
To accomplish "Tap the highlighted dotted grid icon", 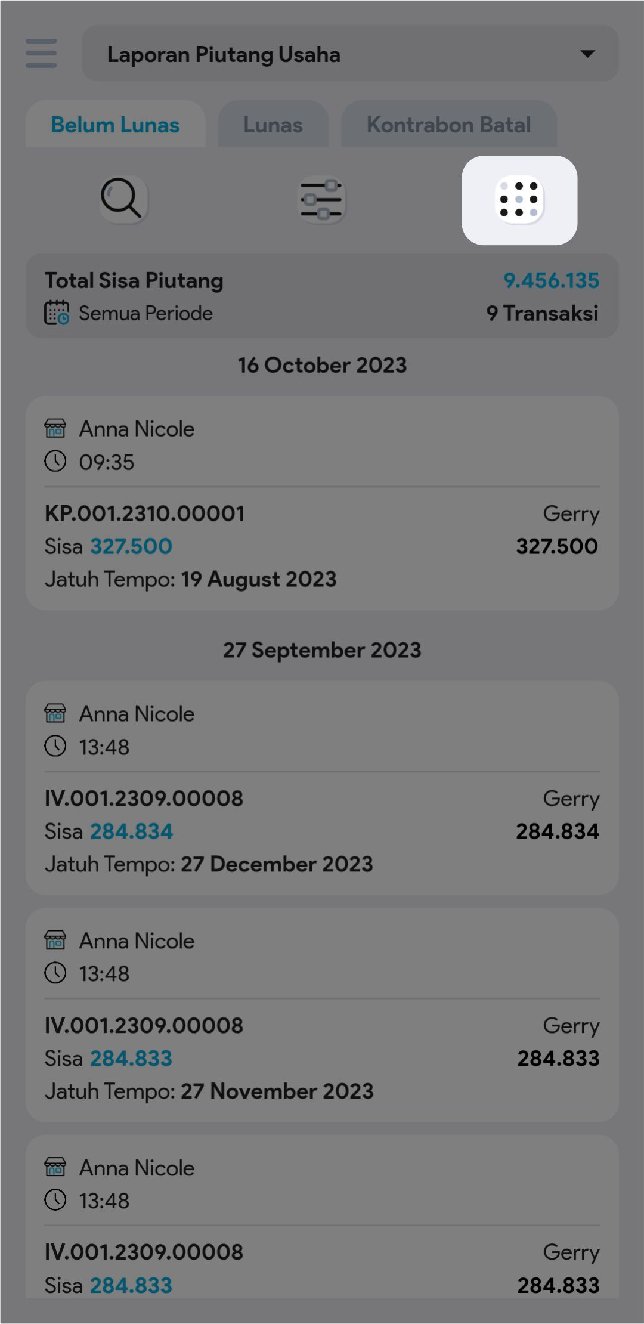I will click(519, 200).
